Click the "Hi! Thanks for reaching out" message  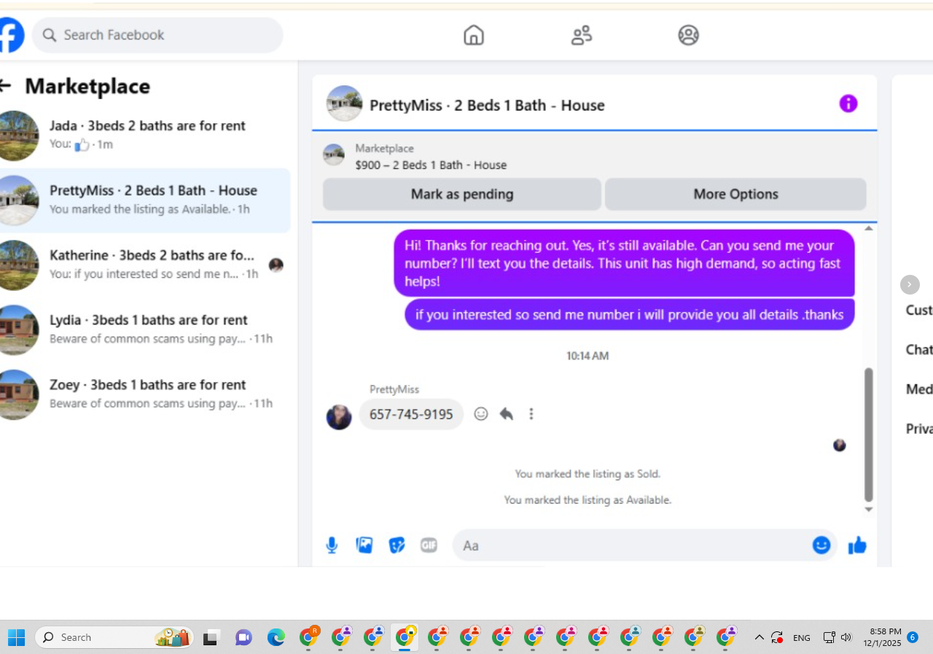pos(624,263)
